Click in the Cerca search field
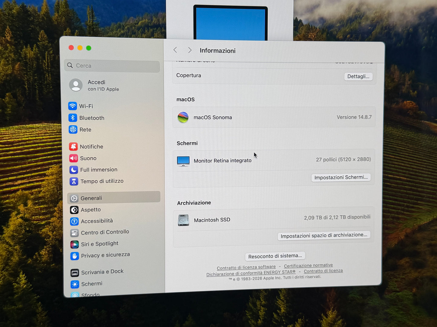Viewport: 437px width, 327px height. pos(112,66)
